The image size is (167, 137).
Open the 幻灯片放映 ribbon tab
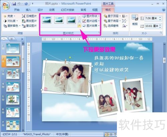tap(67, 10)
